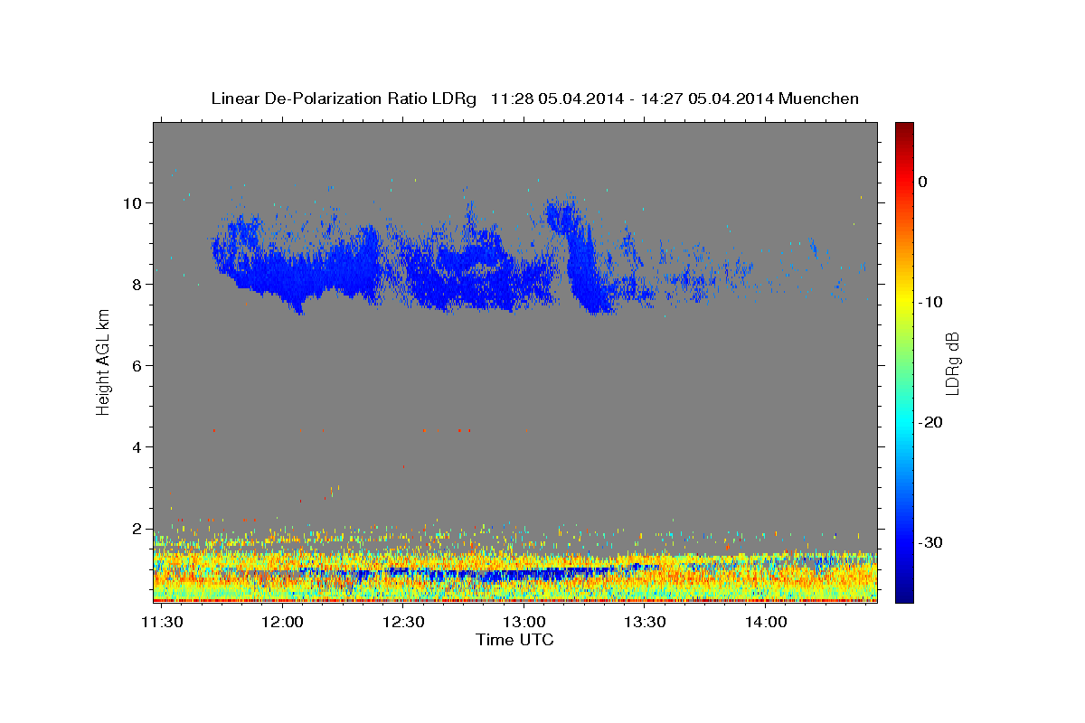Click the colorbar label '0'
1085x723 pixels.
tap(922, 182)
